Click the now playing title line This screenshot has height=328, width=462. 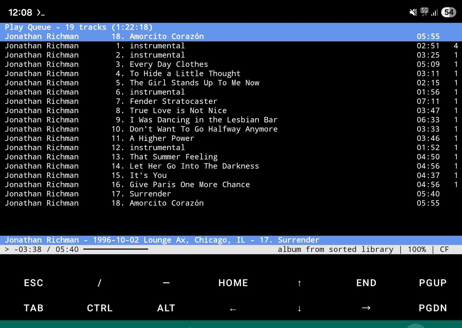pyautogui.click(x=231, y=240)
